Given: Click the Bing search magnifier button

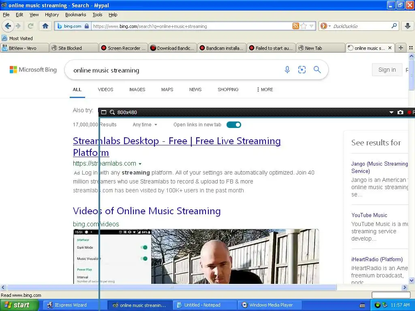Looking at the screenshot, I should point(317,70).
